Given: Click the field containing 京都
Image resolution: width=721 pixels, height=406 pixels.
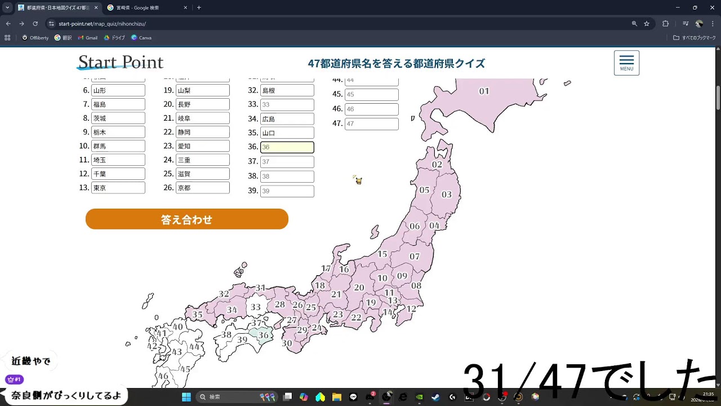Looking at the screenshot, I should [x=203, y=188].
